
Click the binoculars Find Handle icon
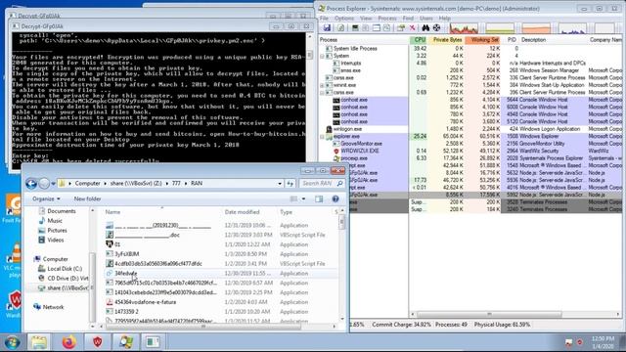coord(425,28)
